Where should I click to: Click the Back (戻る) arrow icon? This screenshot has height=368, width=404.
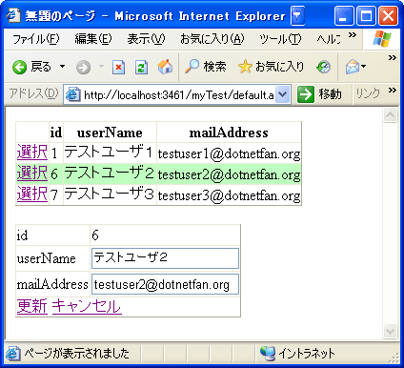point(19,67)
